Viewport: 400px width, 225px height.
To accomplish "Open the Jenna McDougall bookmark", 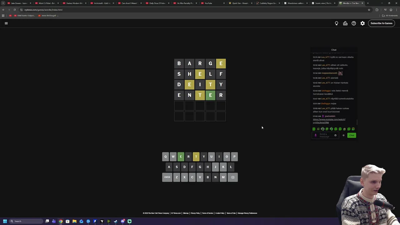I will [48, 16].
